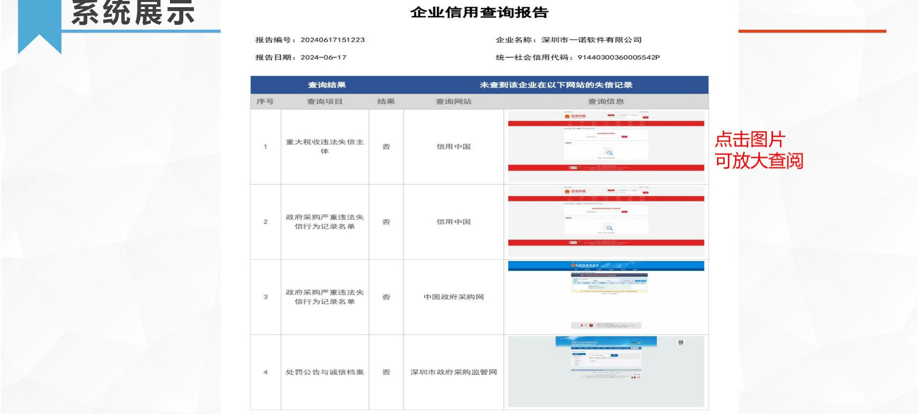Click the red 点击图片可放大查阅 note

[759, 150]
